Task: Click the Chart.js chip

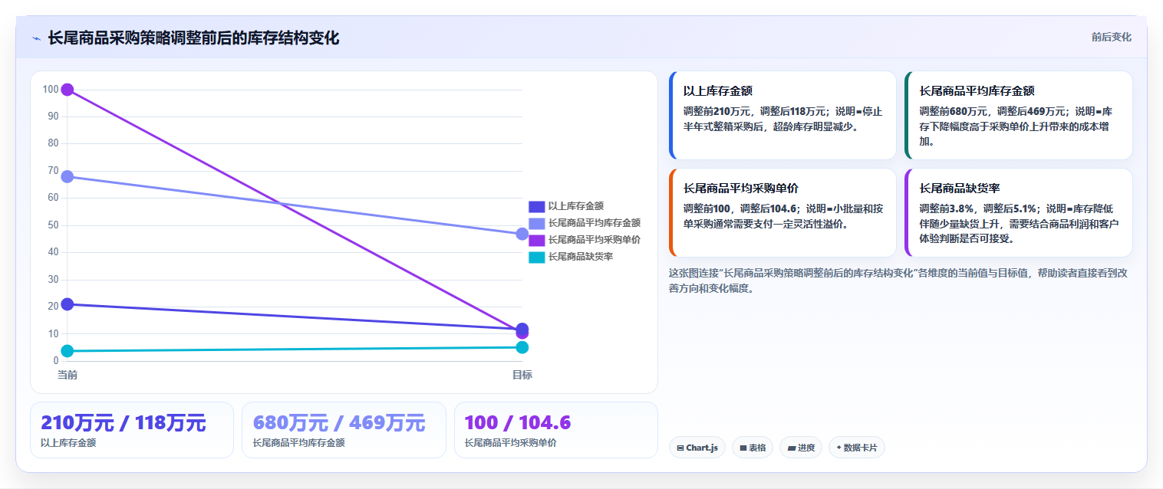Action: (x=697, y=448)
